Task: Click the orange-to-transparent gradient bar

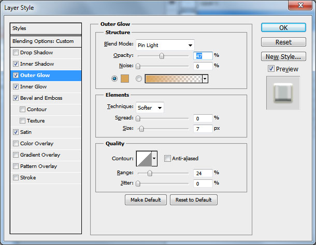Action: click(x=174, y=79)
